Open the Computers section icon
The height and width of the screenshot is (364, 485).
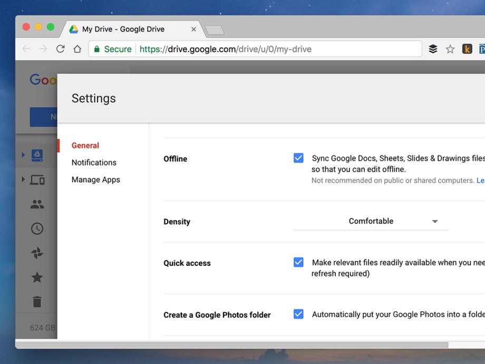click(36, 180)
